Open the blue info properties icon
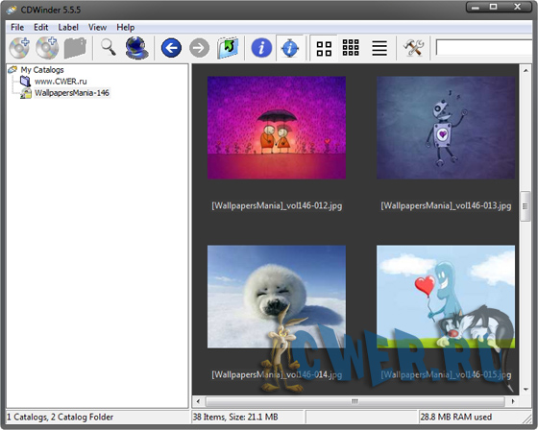 (x=261, y=48)
